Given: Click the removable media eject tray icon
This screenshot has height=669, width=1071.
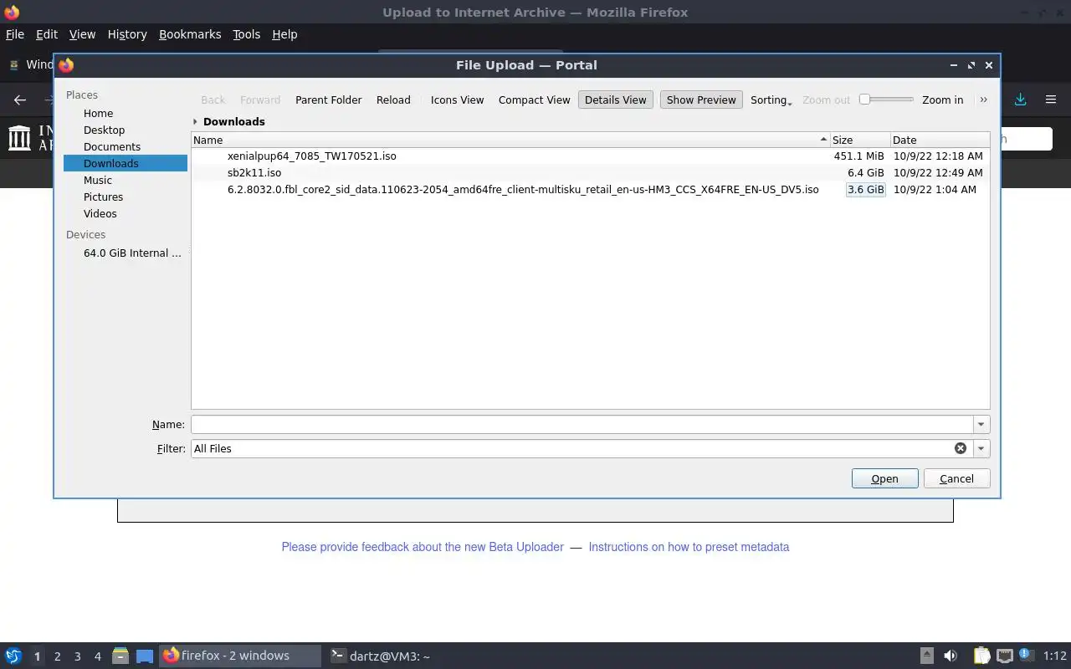Looking at the screenshot, I should (927, 656).
